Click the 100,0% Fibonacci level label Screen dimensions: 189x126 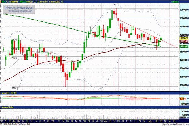coord(15,88)
